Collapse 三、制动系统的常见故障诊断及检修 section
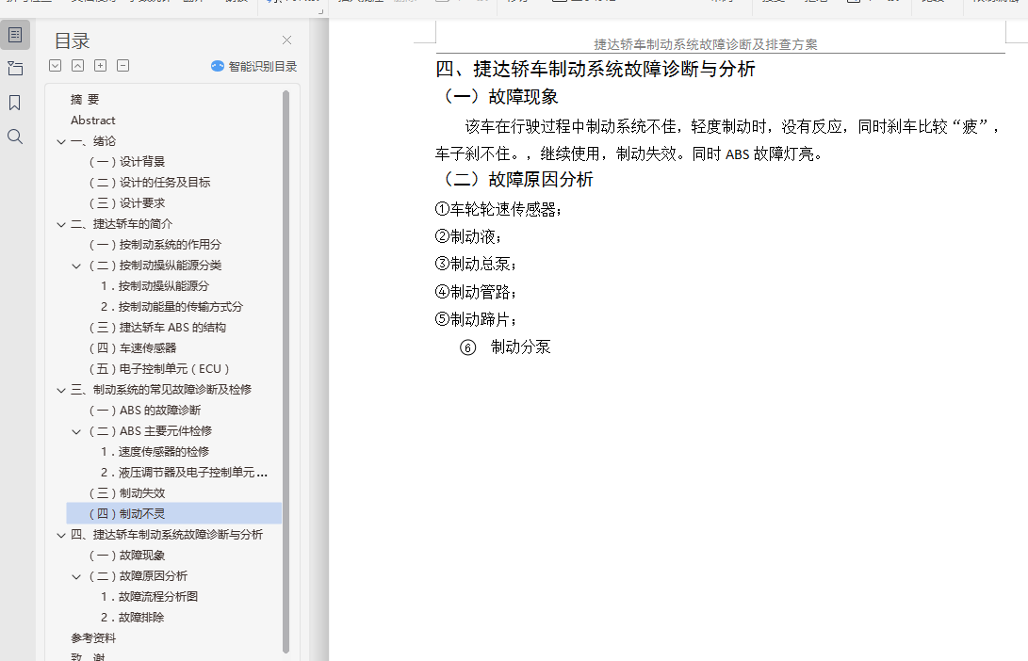Image resolution: width=1028 pixels, height=661 pixels. point(61,390)
